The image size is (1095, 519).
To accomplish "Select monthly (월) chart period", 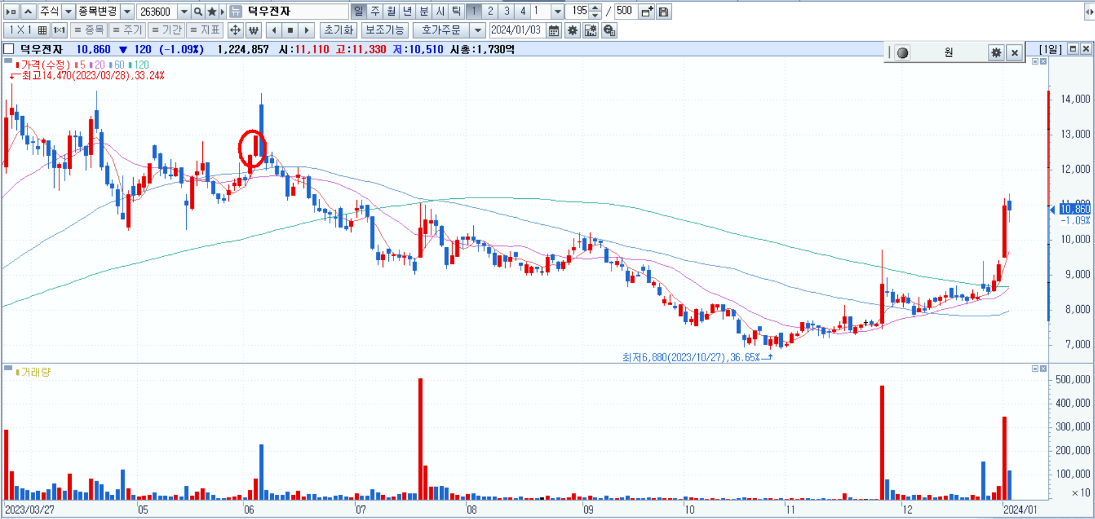I will [x=391, y=12].
